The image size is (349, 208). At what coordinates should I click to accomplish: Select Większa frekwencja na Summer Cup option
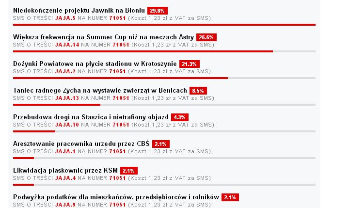click(x=104, y=37)
